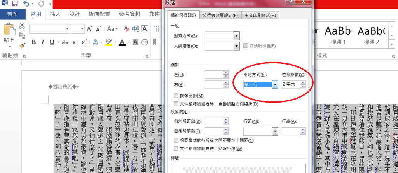Screen dimensions: 398x173
Task: Switch to 分行與分頁設定 tab in dialog
Action: (x=220, y=15)
